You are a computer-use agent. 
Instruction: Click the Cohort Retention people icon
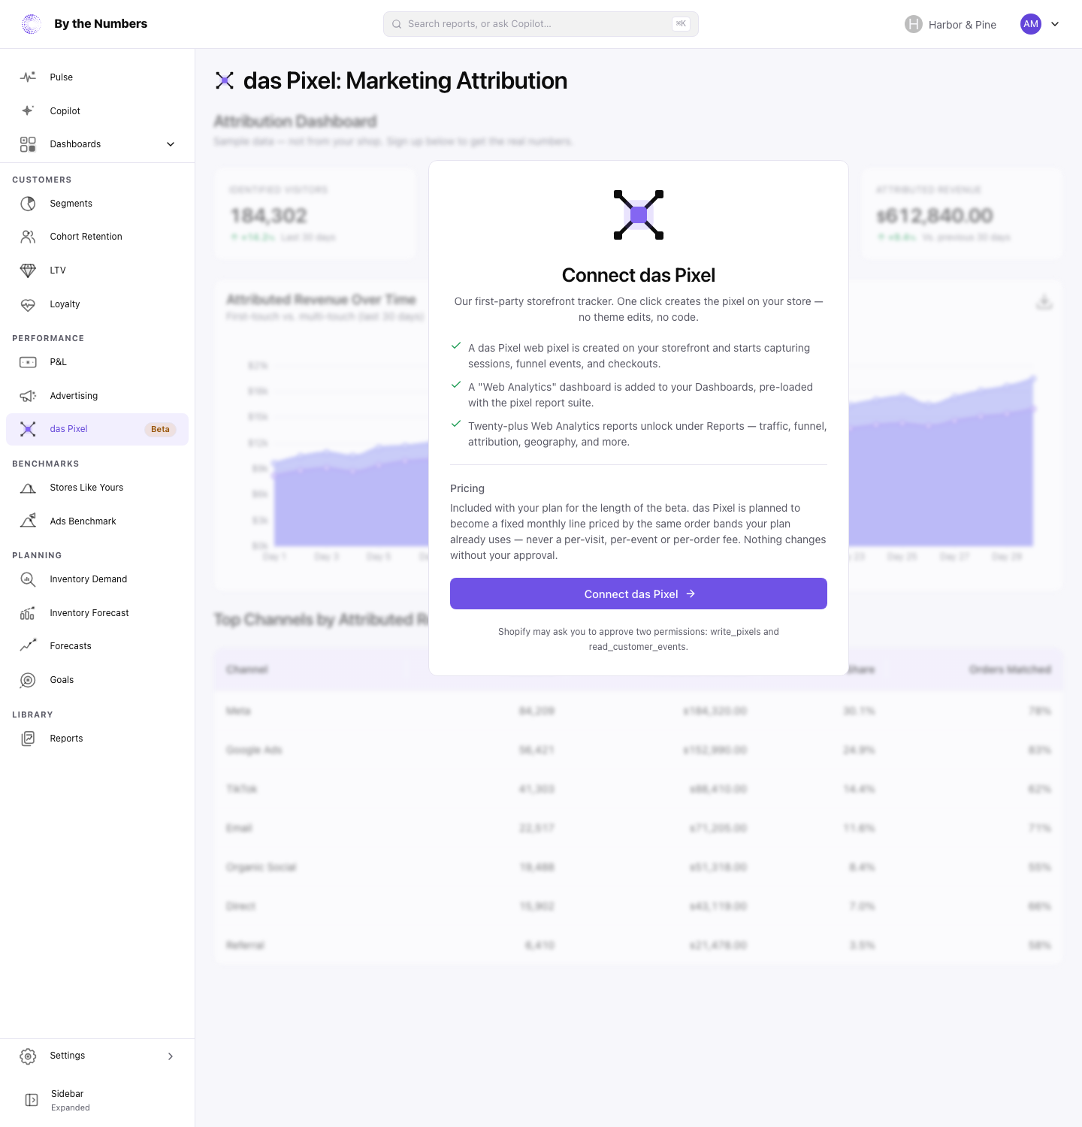[28, 237]
